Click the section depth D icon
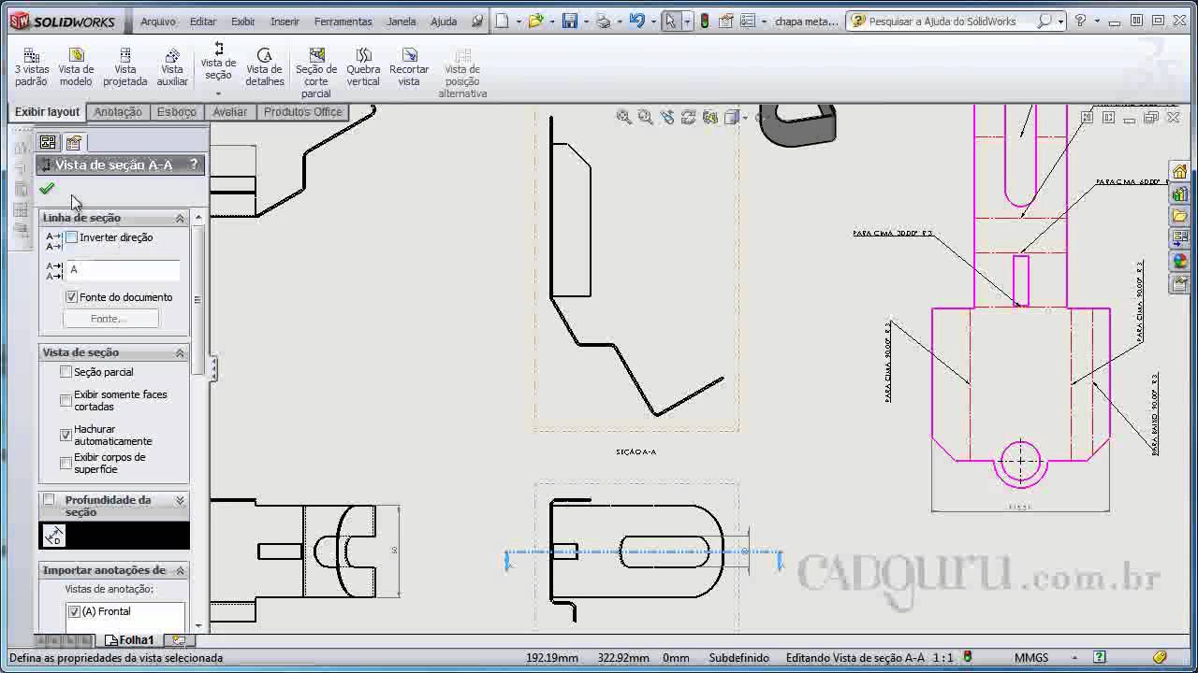 (x=54, y=536)
